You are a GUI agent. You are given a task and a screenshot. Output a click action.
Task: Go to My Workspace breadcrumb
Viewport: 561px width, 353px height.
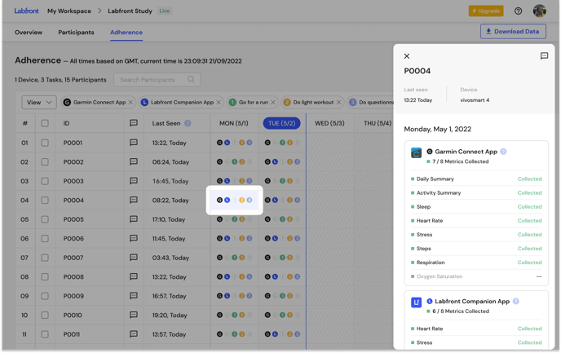pyautogui.click(x=69, y=11)
